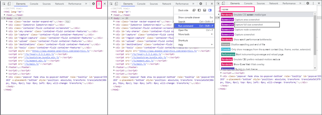Switch to Sources tab in left panel
The height and width of the screenshot is (115, 322).
[x=46, y=4]
